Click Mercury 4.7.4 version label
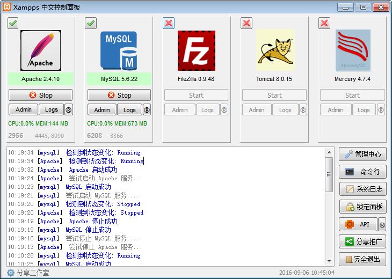Viewport: 392px width, 279px height. tap(352, 79)
